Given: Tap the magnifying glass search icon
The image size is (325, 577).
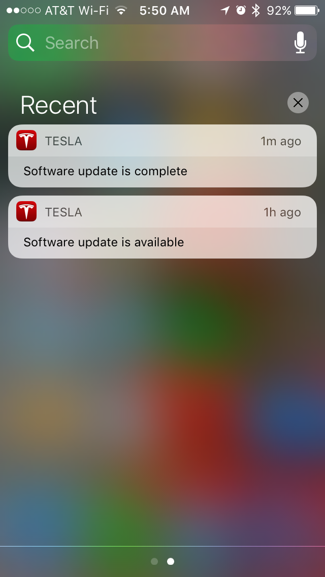Looking at the screenshot, I should [25, 43].
